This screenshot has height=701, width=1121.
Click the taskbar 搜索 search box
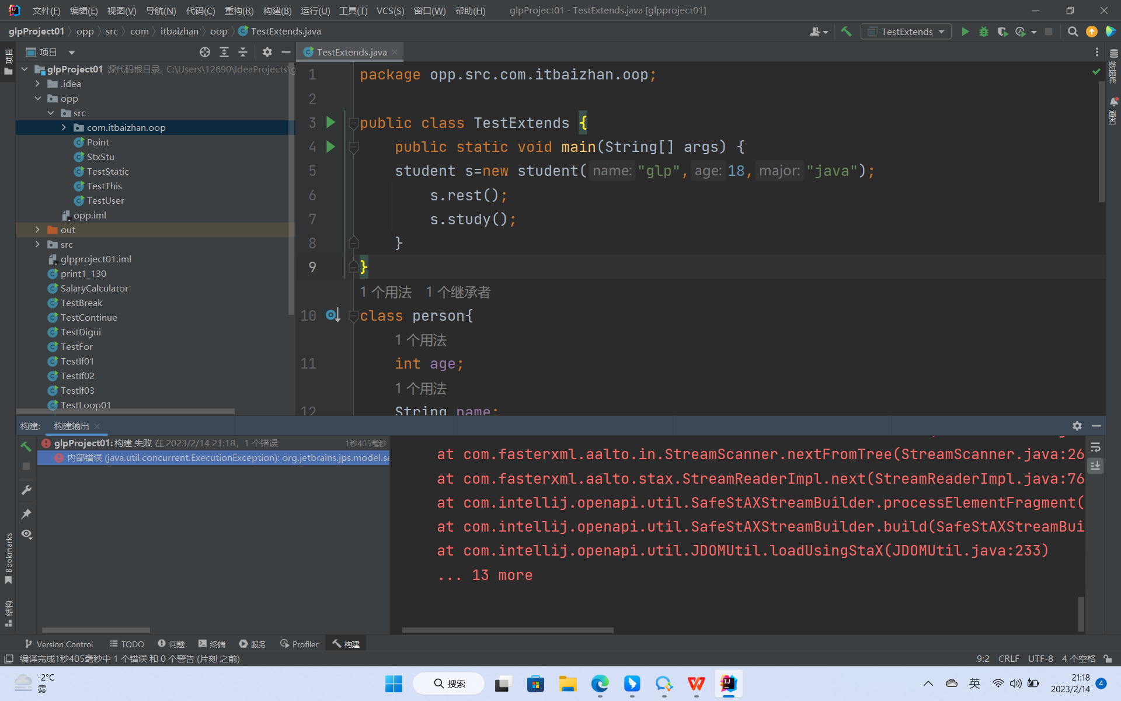click(448, 683)
